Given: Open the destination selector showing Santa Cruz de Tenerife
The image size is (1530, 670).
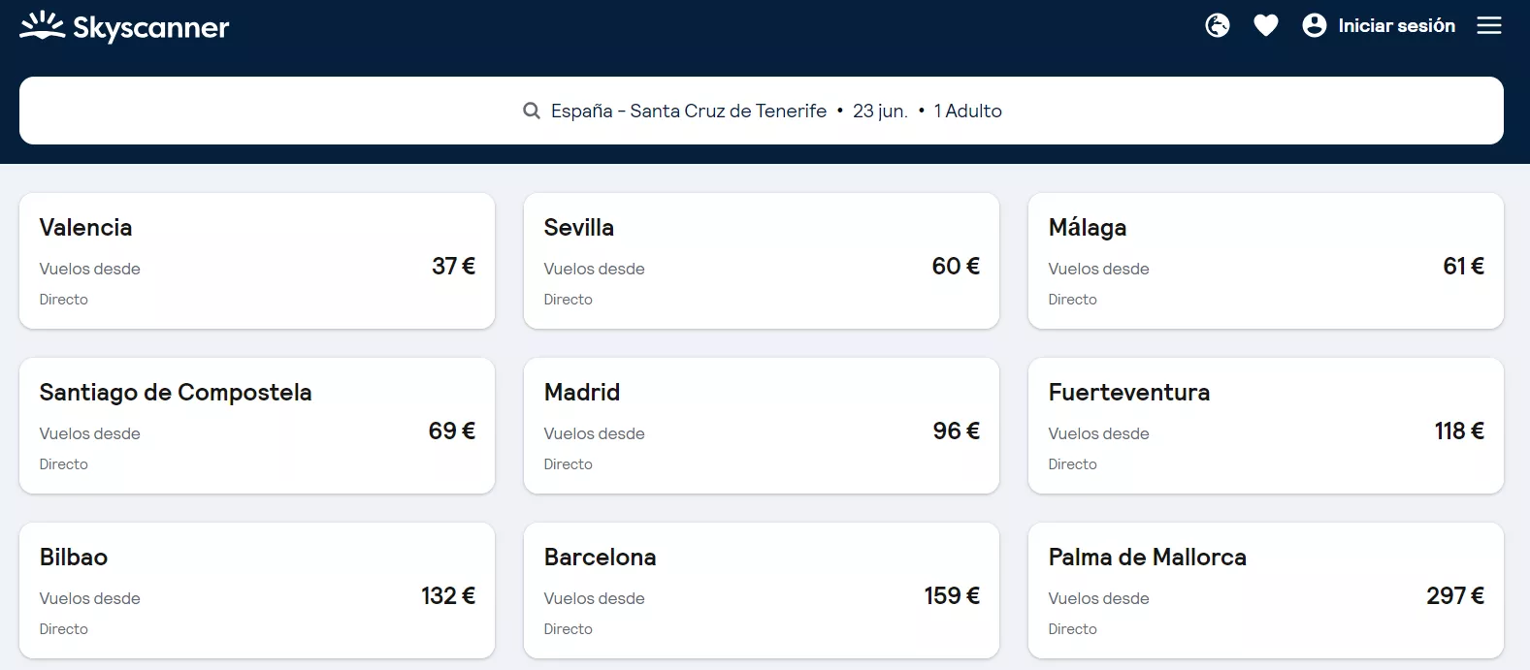Looking at the screenshot, I should tap(689, 111).
